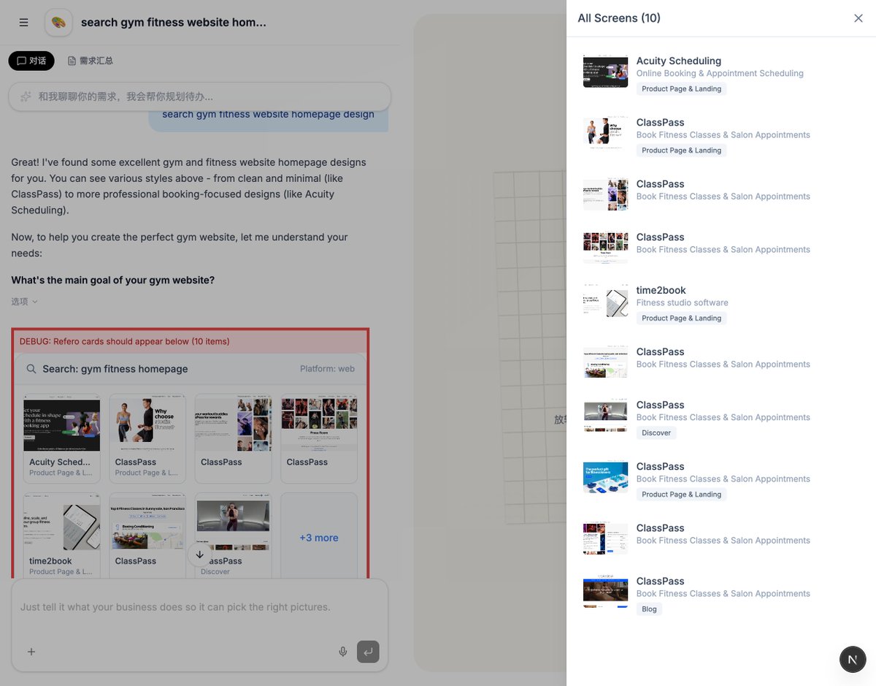Click Product Page & Landing tag under Acuity Scheduling
Image resolution: width=876 pixels, height=686 pixels.
tap(681, 88)
